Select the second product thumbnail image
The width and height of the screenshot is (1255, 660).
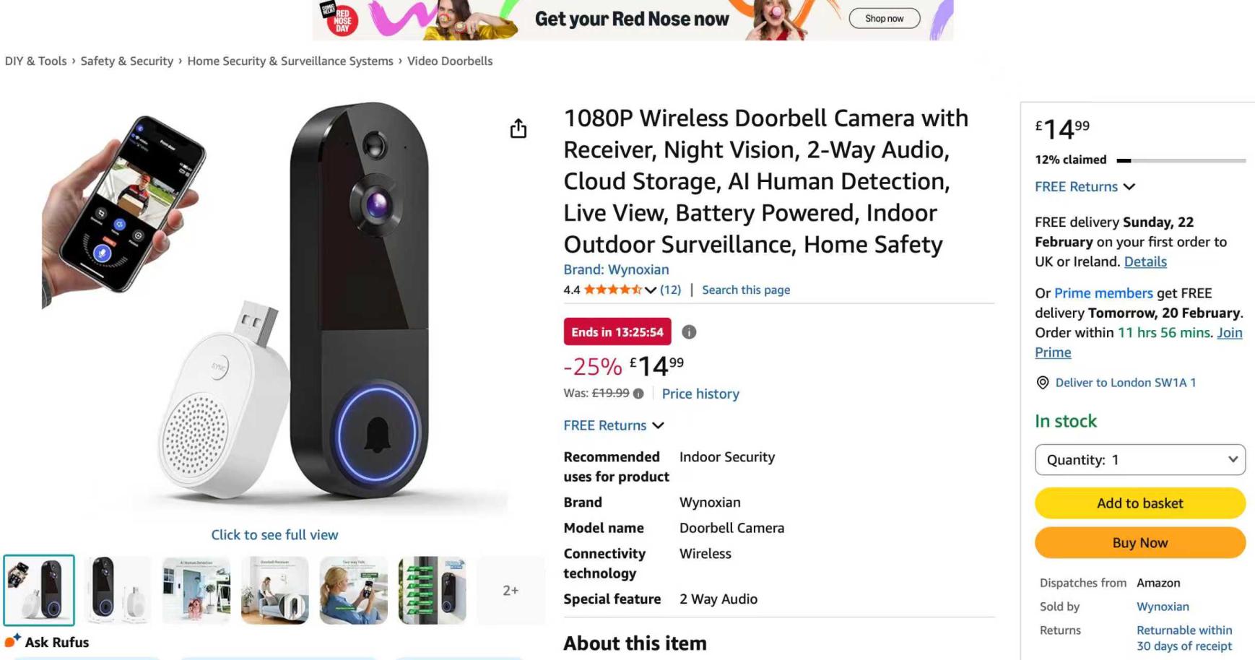(x=118, y=590)
